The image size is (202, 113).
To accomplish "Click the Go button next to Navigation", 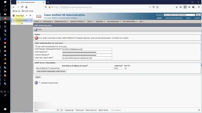I will pyautogui.click(x=198, y=15).
